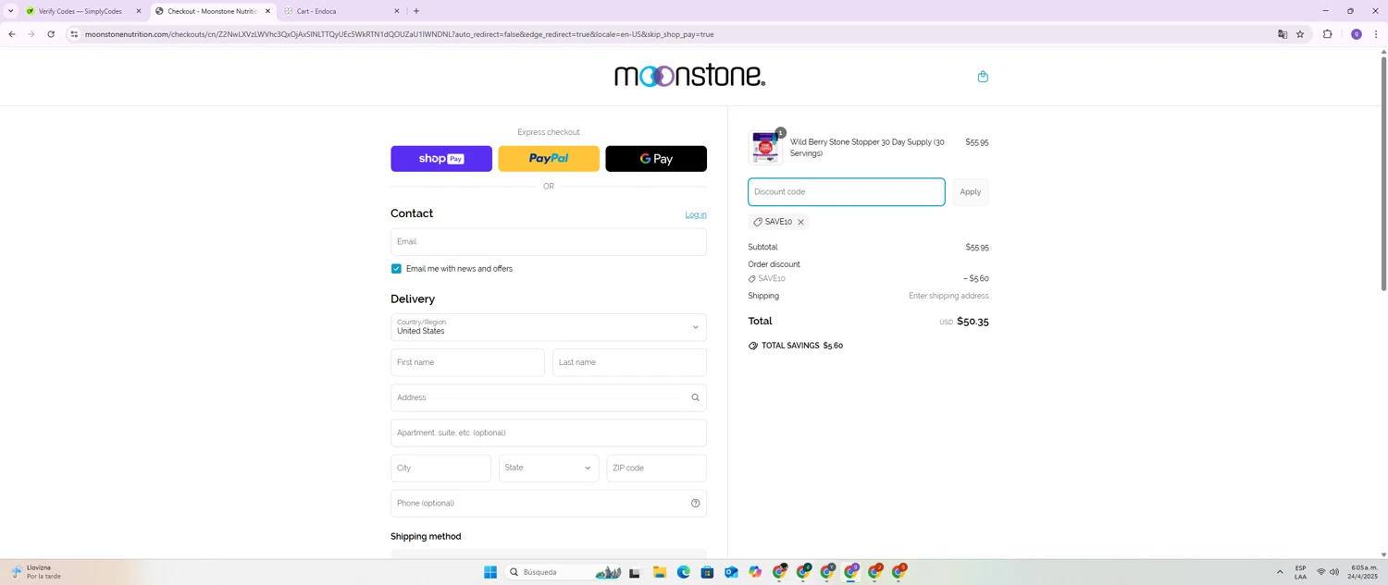
Task: Click the Log in link
Action: click(696, 214)
